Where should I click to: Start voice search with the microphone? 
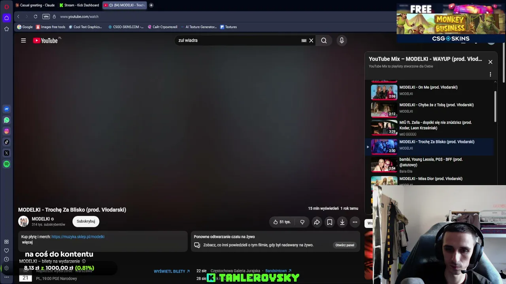(342, 40)
